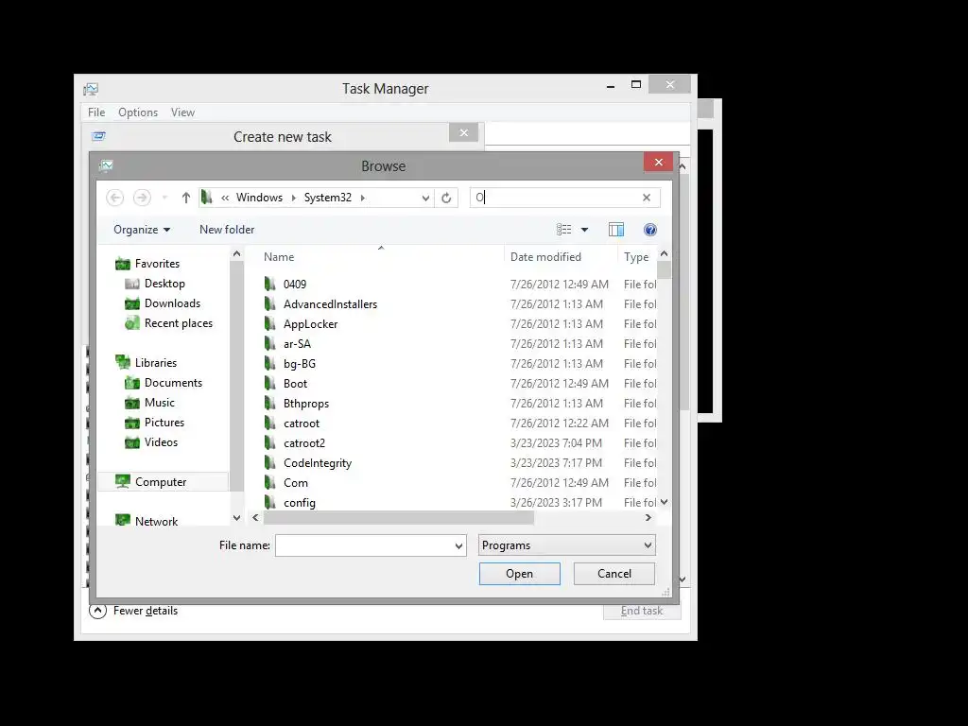This screenshot has width=968, height=726.
Task: Click End task in Task Manager
Action: click(642, 611)
